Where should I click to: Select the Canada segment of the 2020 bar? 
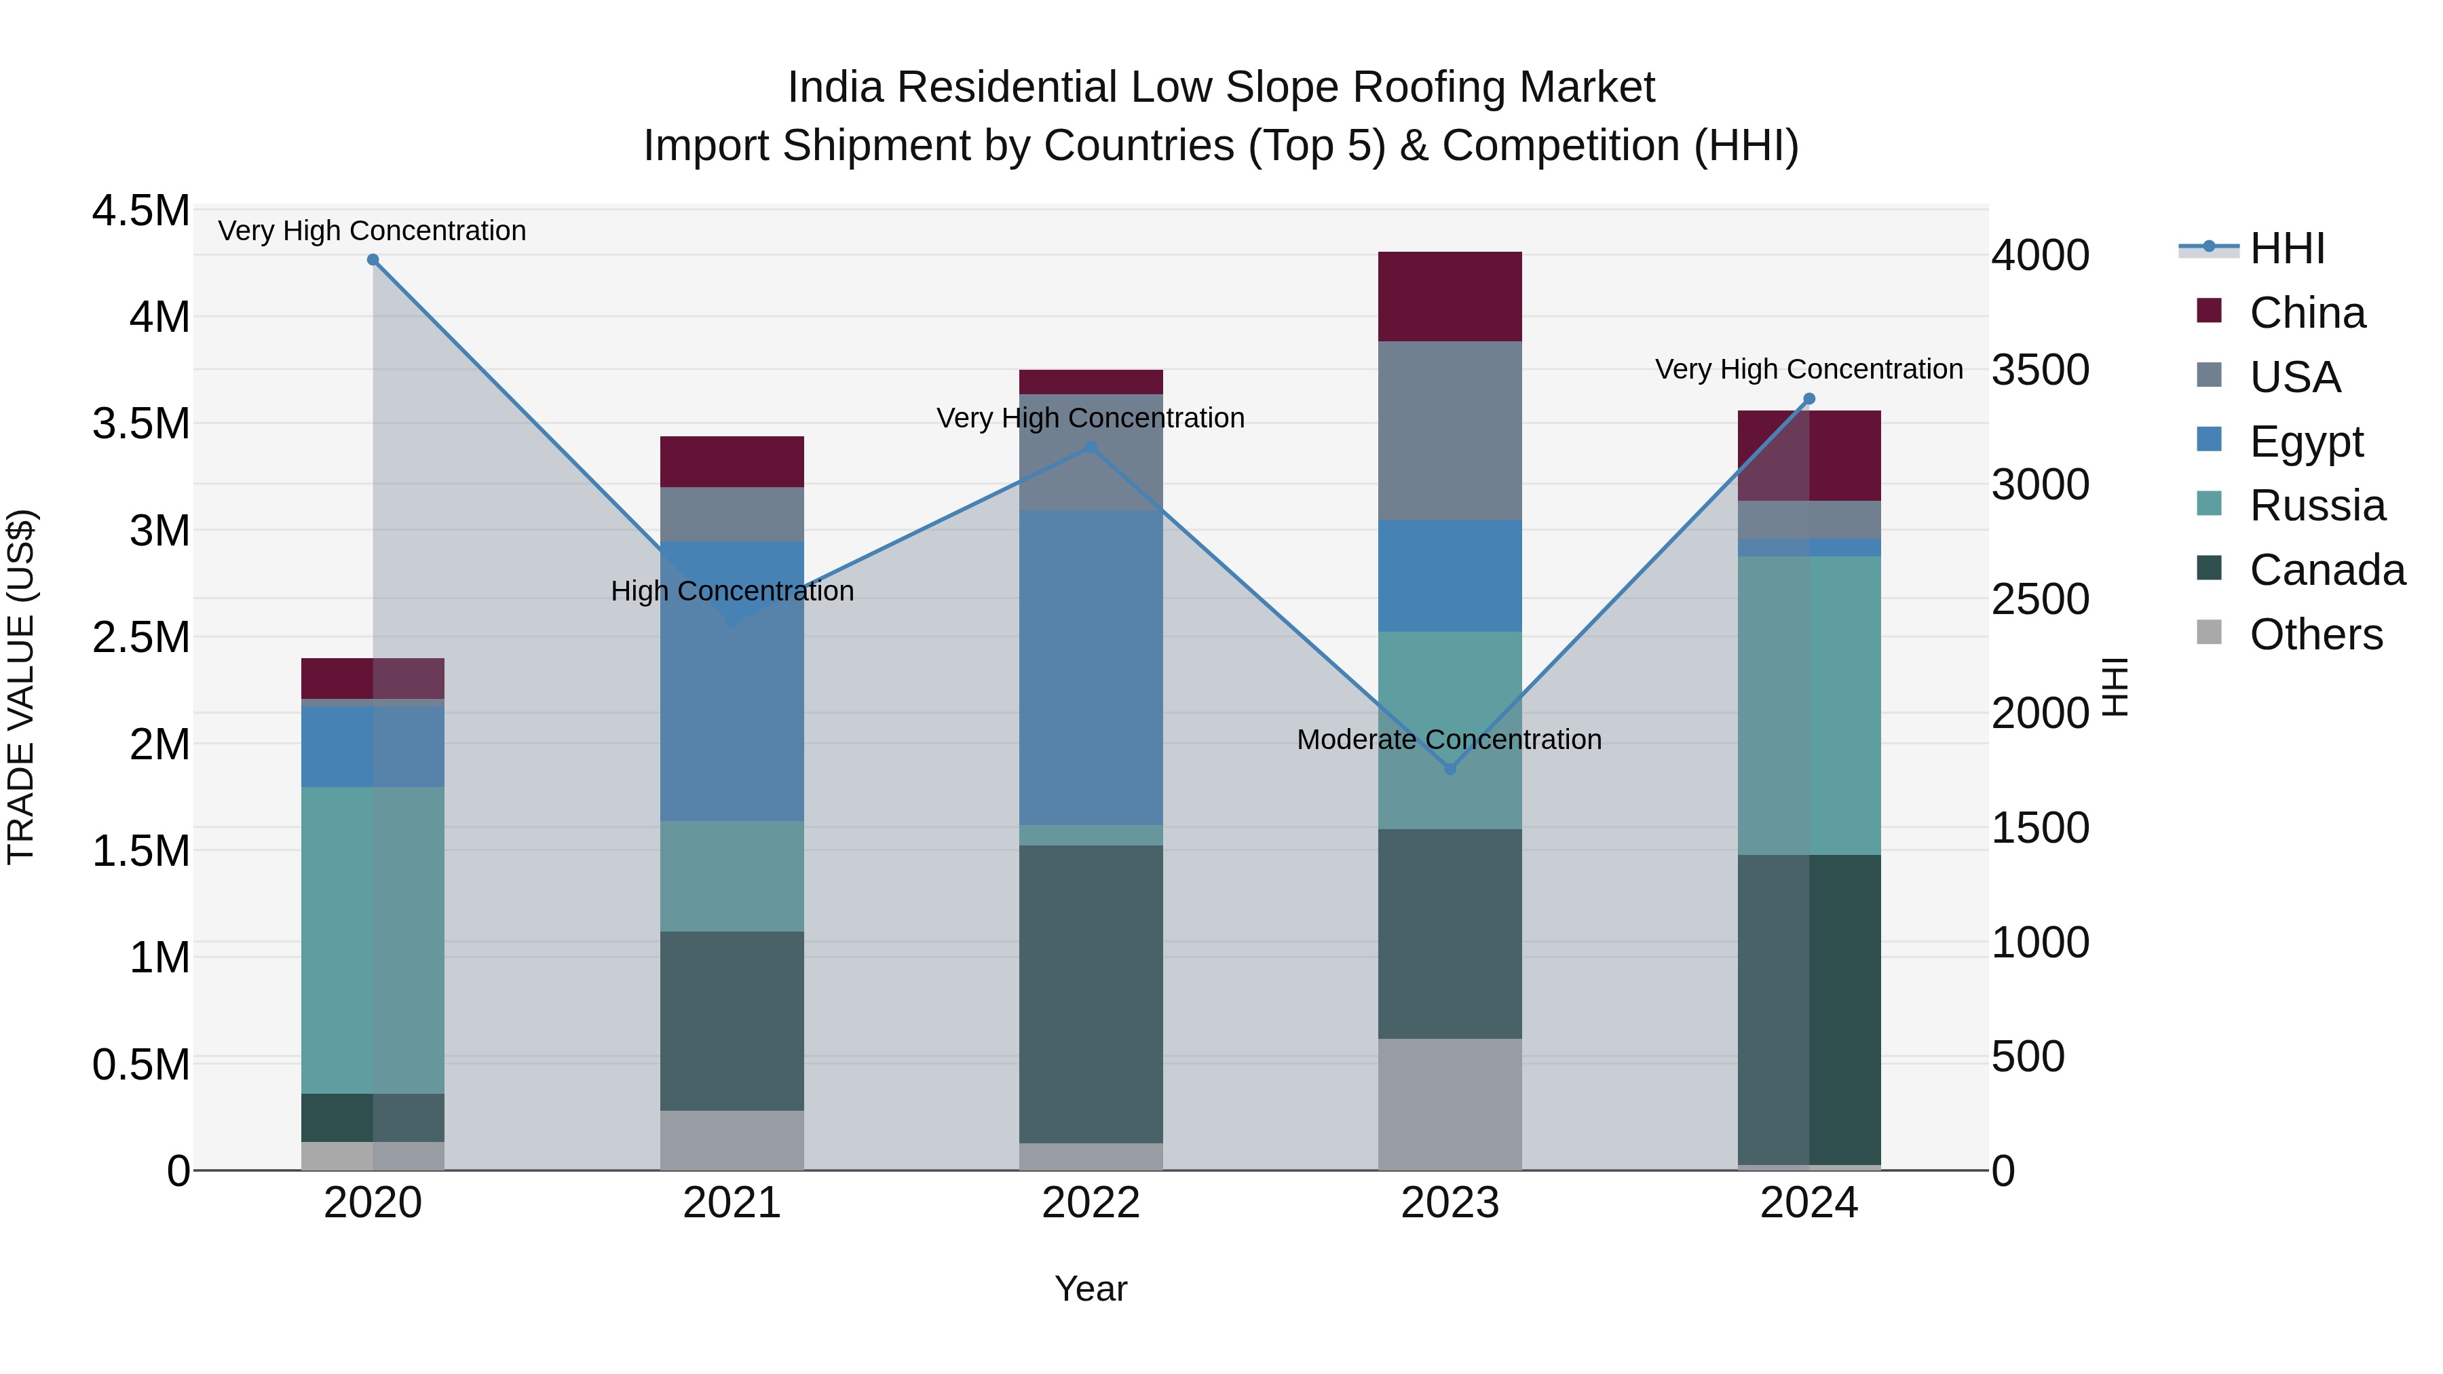pos(373,1118)
